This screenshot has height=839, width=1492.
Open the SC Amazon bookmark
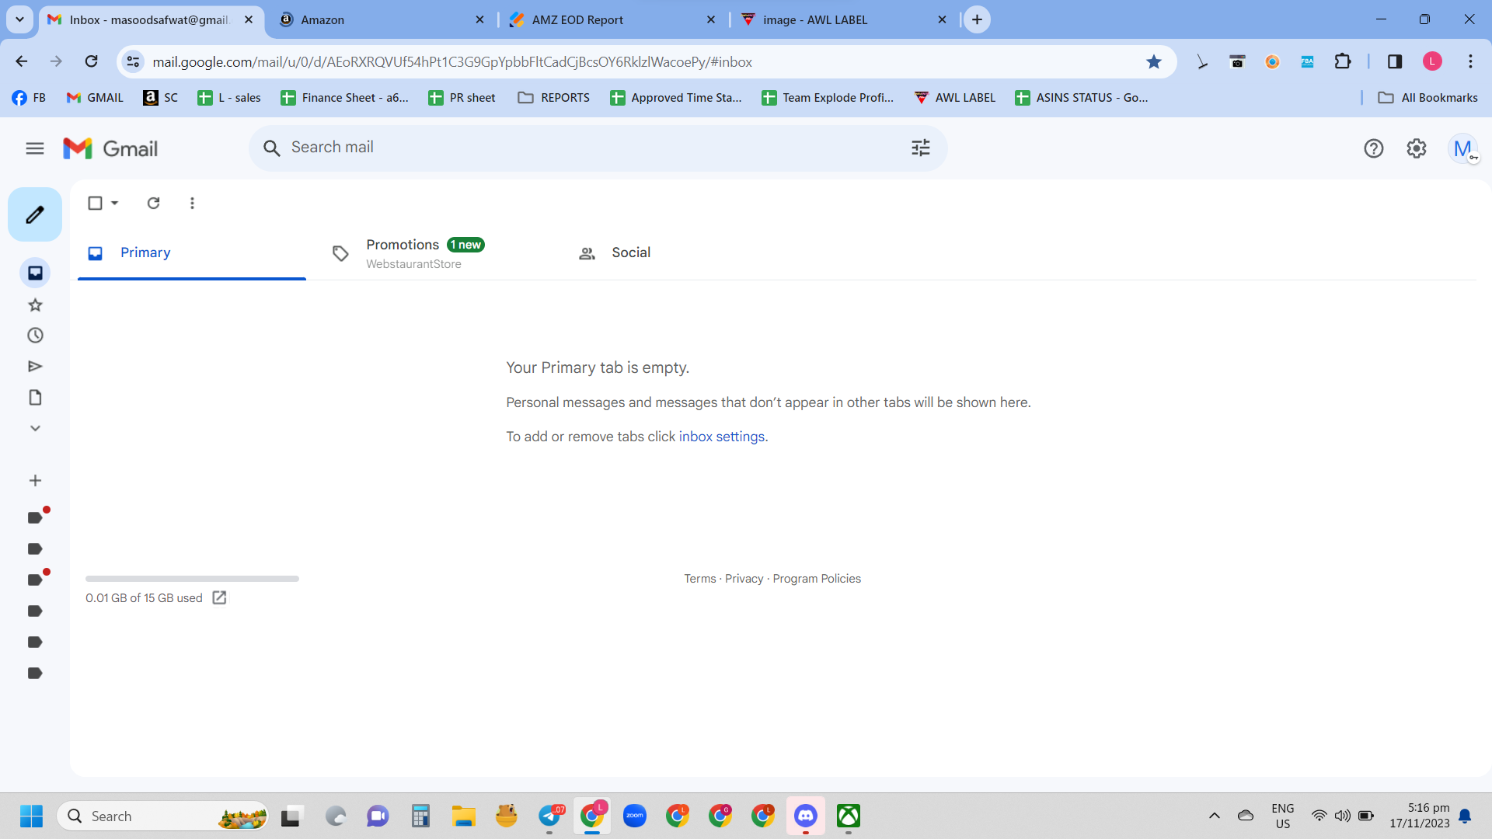click(161, 98)
